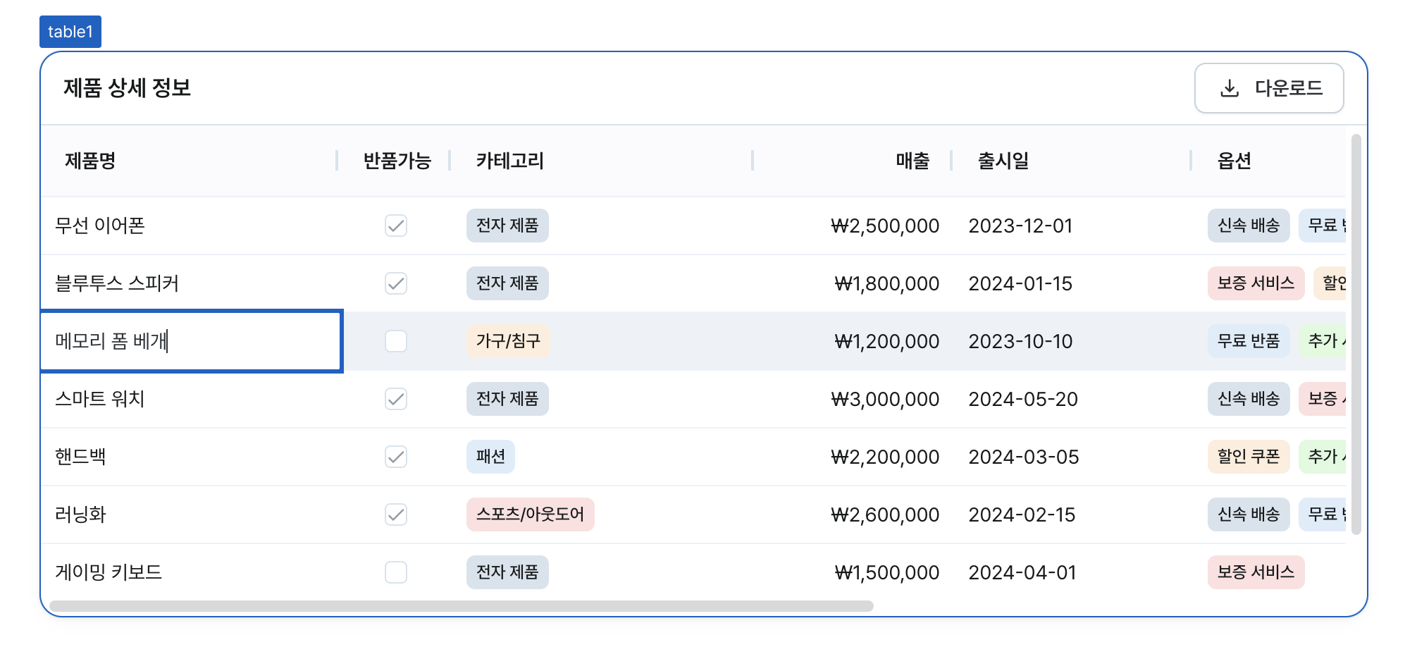Click the 패션 category tag
Viewport: 1405px width, 647px height.
tap(490, 457)
